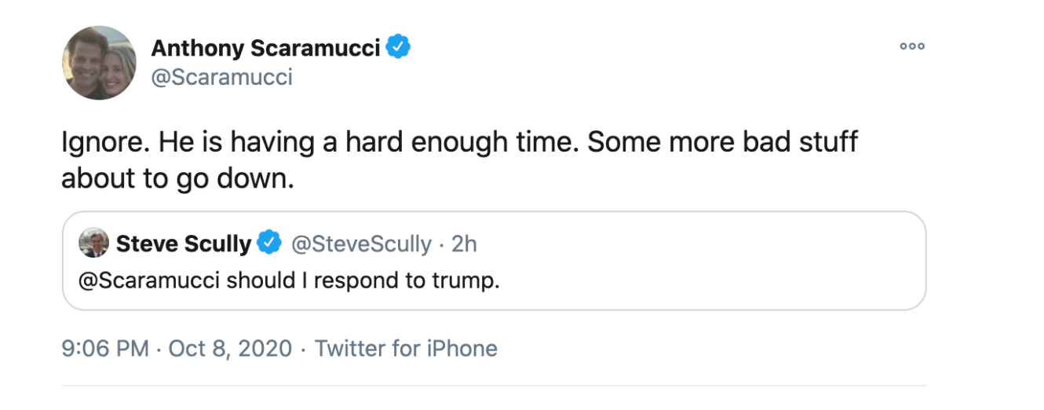Click the @Scaramucci handle below the author name
The height and width of the screenshot is (410, 1044).
(221, 77)
